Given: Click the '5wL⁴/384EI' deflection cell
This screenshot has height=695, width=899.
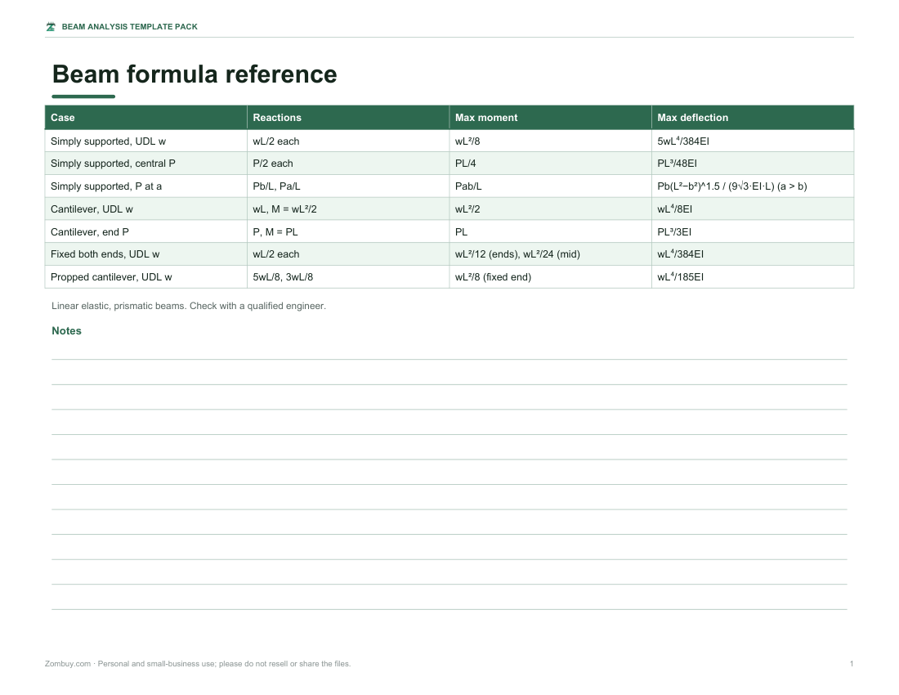Looking at the screenshot, I should coord(753,141).
